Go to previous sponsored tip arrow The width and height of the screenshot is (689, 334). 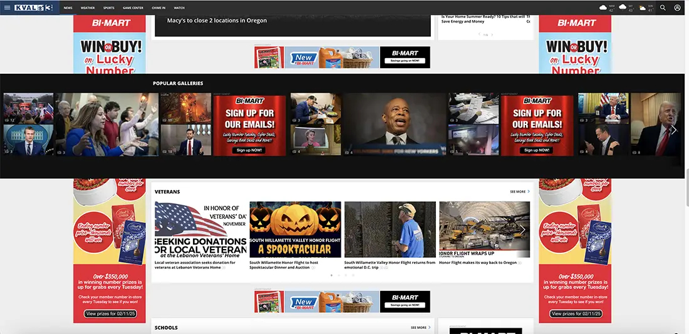[479, 34]
